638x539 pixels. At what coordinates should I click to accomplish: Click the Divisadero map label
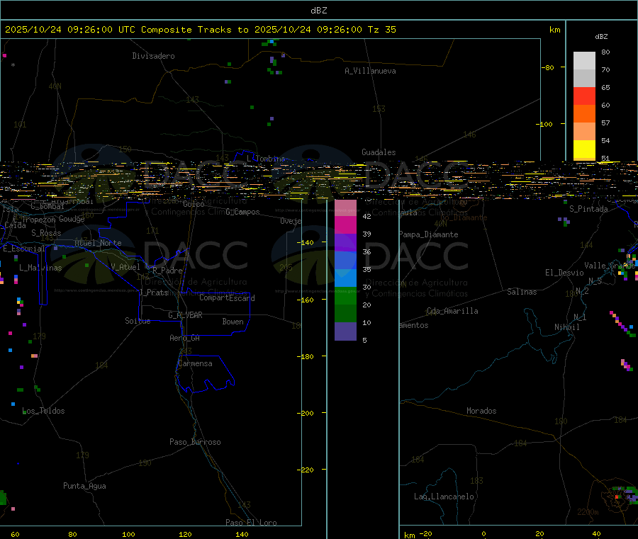[153, 56]
